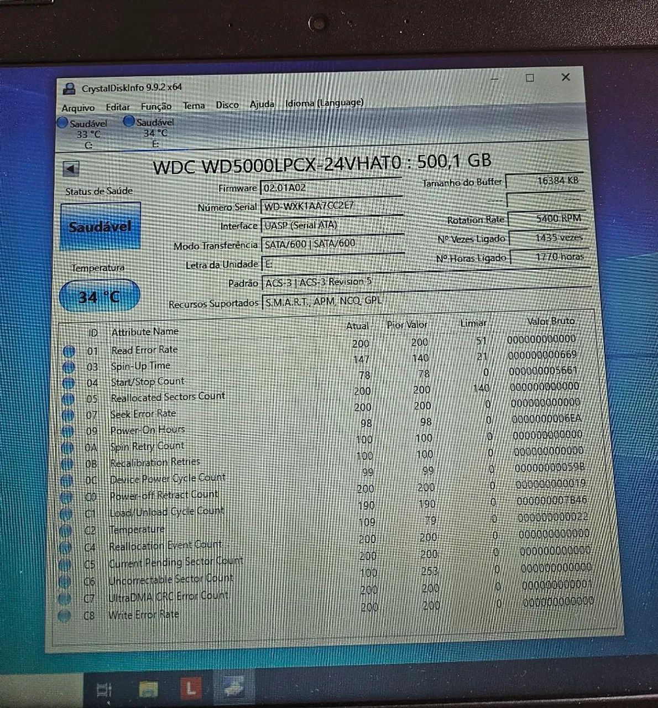Click the status dot for Read Error Rate
Image resolution: width=658 pixels, height=708 pixels.
coord(69,351)
